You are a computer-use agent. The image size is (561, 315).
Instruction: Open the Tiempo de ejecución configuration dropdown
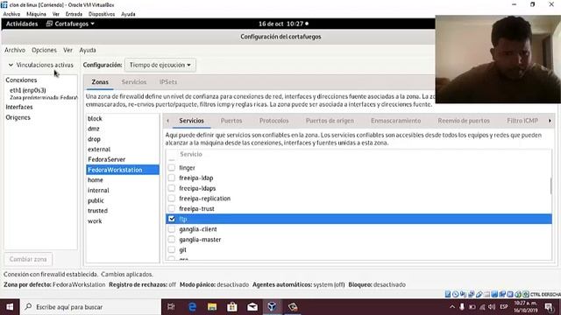coord(160,65)
